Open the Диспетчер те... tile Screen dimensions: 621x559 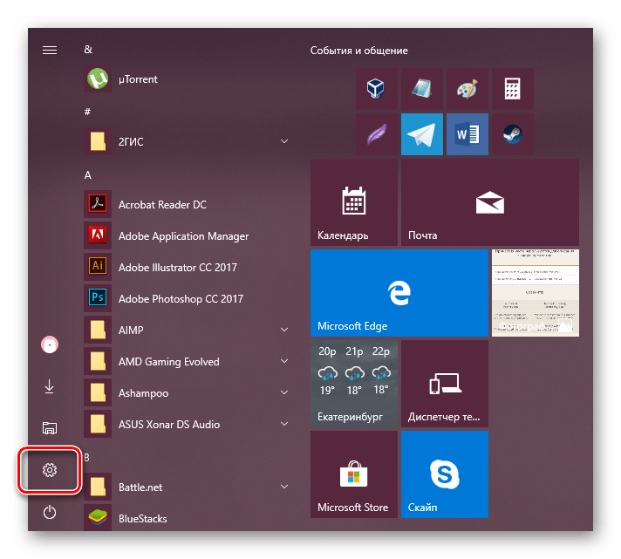click(x=445, y=384)
